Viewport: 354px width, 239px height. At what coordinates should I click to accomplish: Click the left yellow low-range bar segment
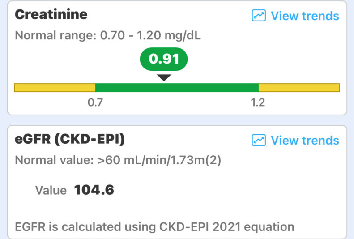tap(55, 88)
